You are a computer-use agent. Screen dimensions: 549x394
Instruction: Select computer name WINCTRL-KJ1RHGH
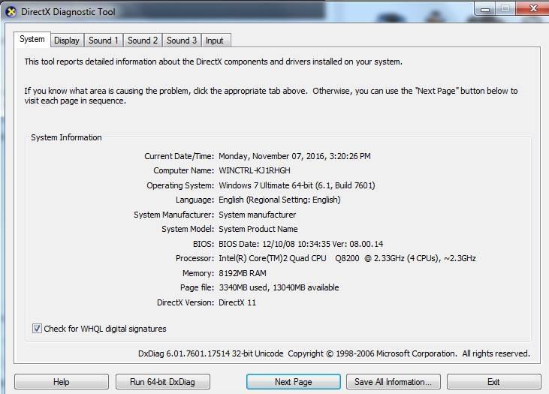pyautogui.click(x=255, y=170)
